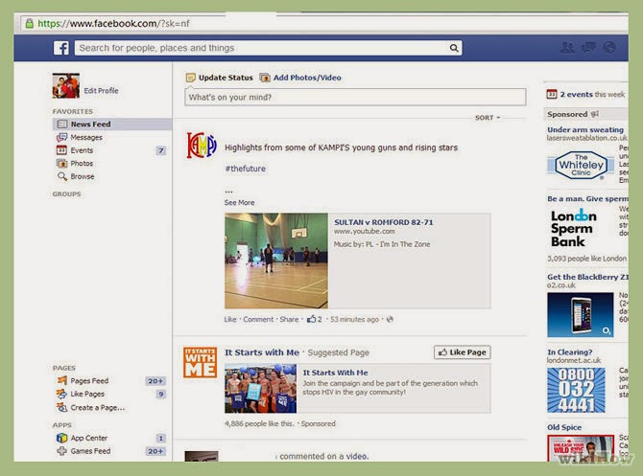Click the KAMPI page logo avatar

click(201, 145)
